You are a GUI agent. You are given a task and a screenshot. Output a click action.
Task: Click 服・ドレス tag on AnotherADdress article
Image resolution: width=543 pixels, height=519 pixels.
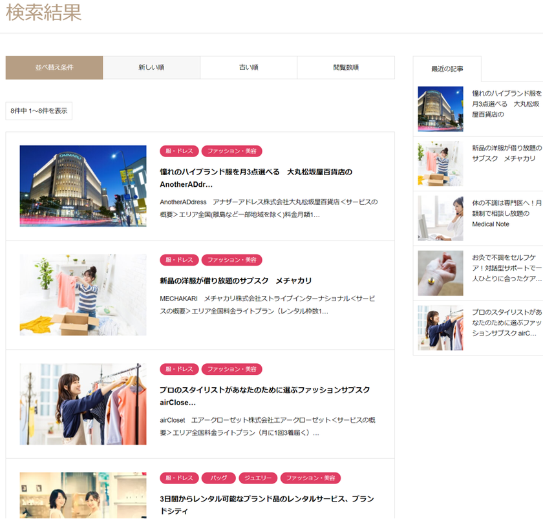click(179, 151)
